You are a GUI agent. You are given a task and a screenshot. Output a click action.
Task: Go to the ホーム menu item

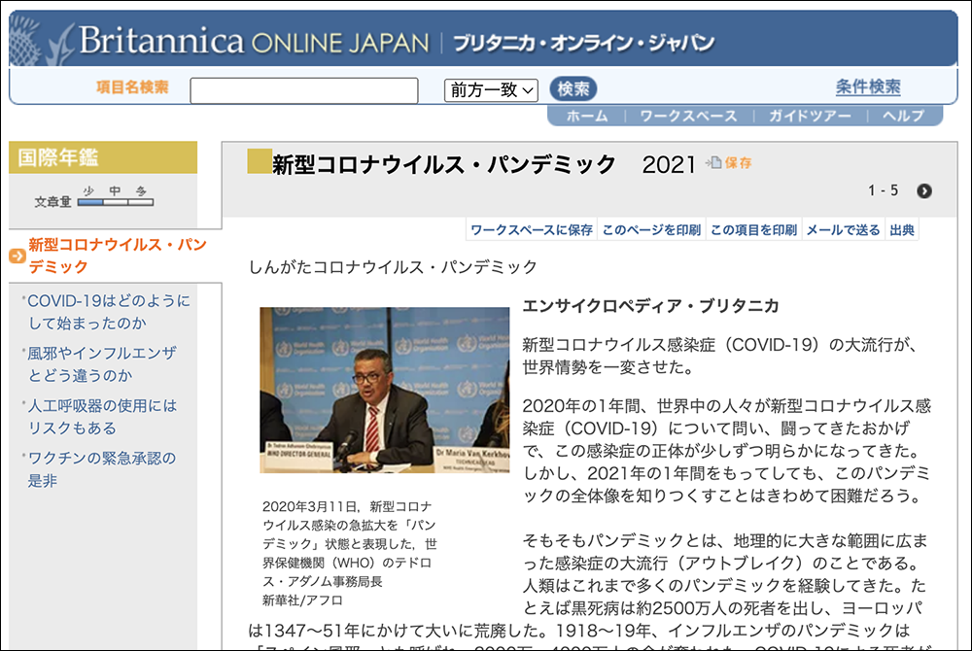click(x=587, y=116)
